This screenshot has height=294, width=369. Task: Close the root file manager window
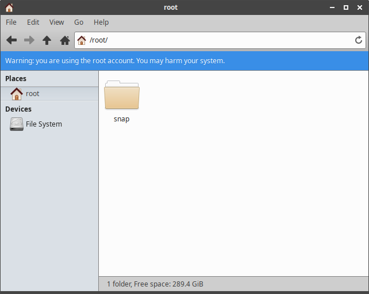(x=360, y=7)
